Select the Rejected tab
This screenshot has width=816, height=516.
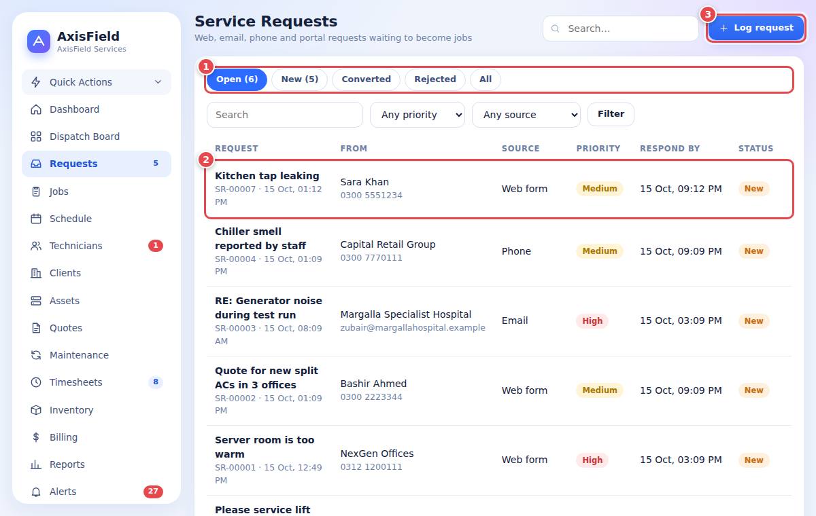coord(435,79)
